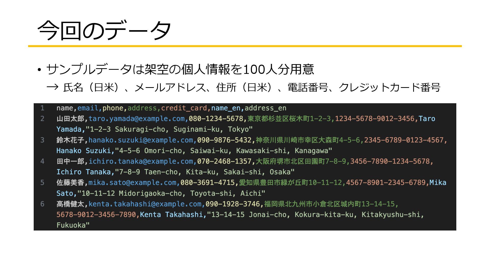Image resolution: width=490 pixels, height=276 pixels.
Task: Click card number 2345-6789-0123-4567
Action: (404, 140)
